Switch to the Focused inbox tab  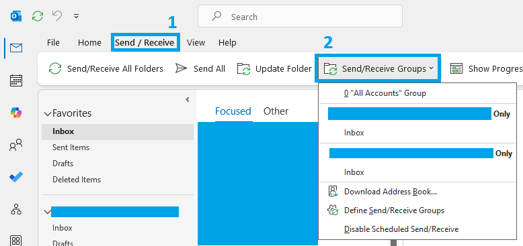(x=233, y=111)
